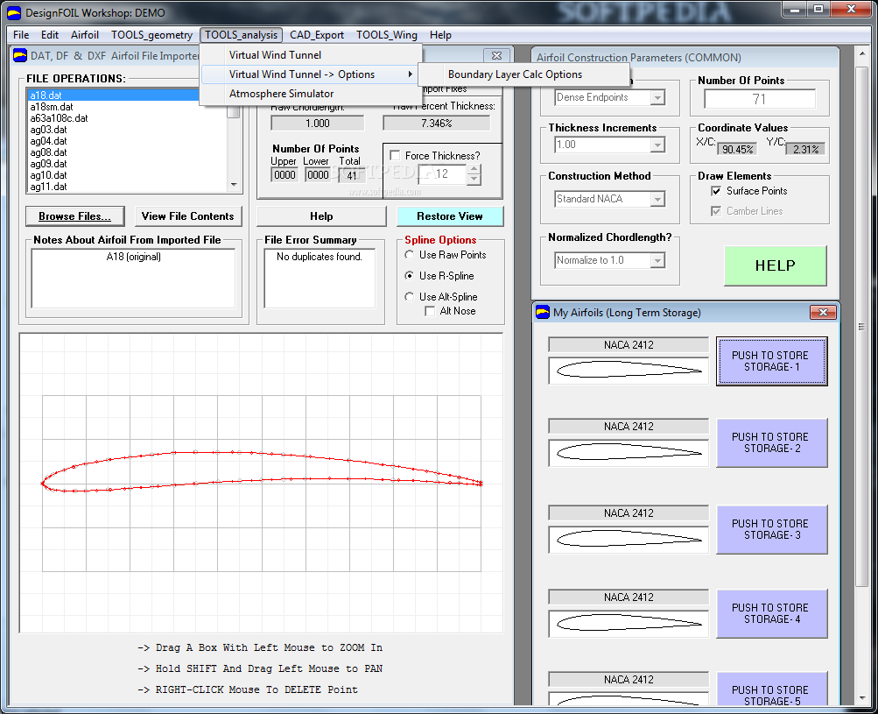Viewport: 878px width, 714px height.
Task: Click the airfoil icon of File Importer panel
Action: pyautogui.click(x=20, y=55)
